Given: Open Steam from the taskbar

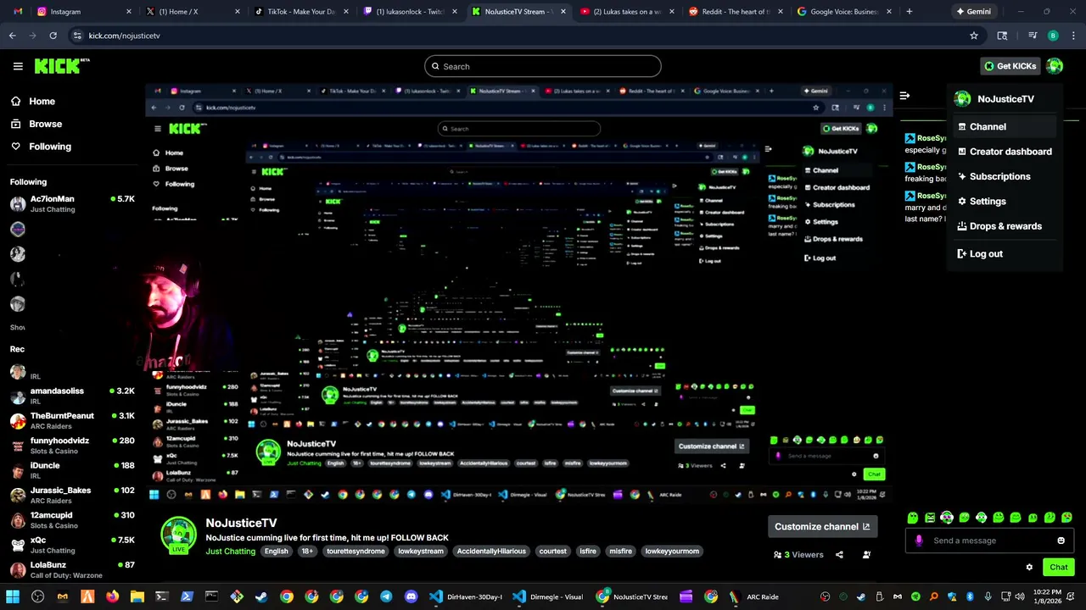Looking at the screenshot, I should click(261, 596).
